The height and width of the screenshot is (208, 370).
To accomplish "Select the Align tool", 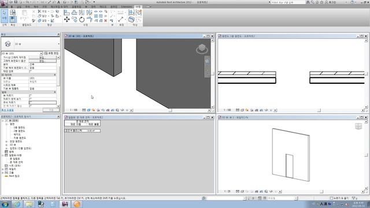I will [67, 13].
